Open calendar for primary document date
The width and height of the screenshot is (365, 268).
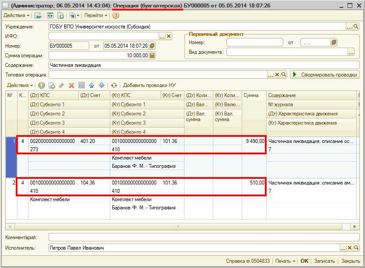tap(334, 42)
